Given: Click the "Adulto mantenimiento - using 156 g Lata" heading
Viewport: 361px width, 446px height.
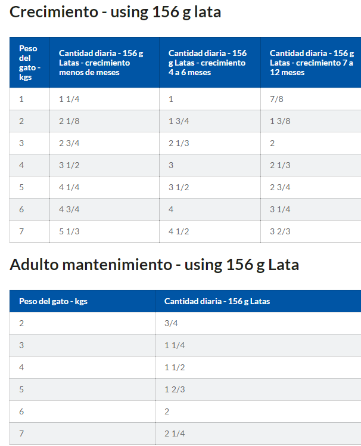Looking at the screenshot, I should pos(154,265).
